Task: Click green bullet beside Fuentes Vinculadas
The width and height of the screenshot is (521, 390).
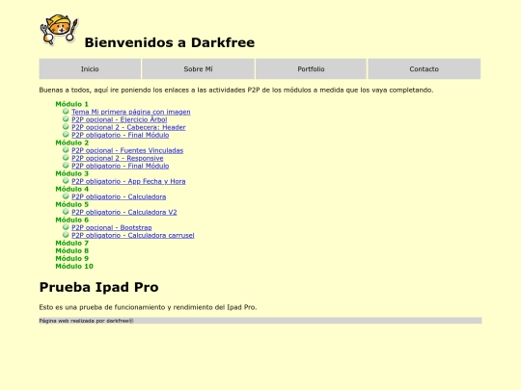Action: tap(66, 150)
